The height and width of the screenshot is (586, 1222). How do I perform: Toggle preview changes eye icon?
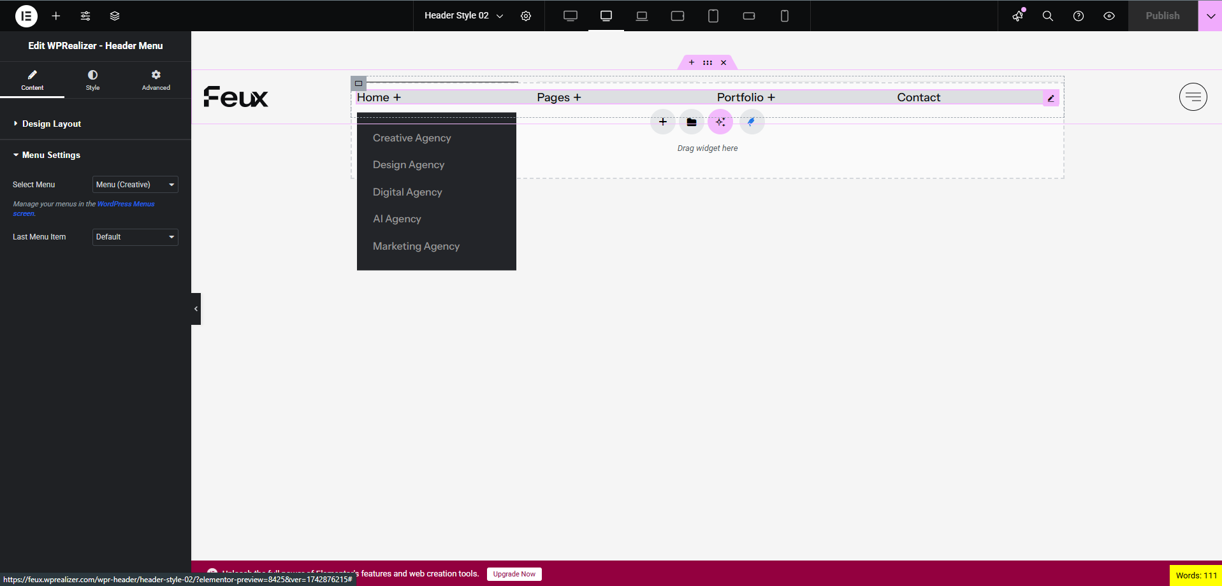(1109, 16)
